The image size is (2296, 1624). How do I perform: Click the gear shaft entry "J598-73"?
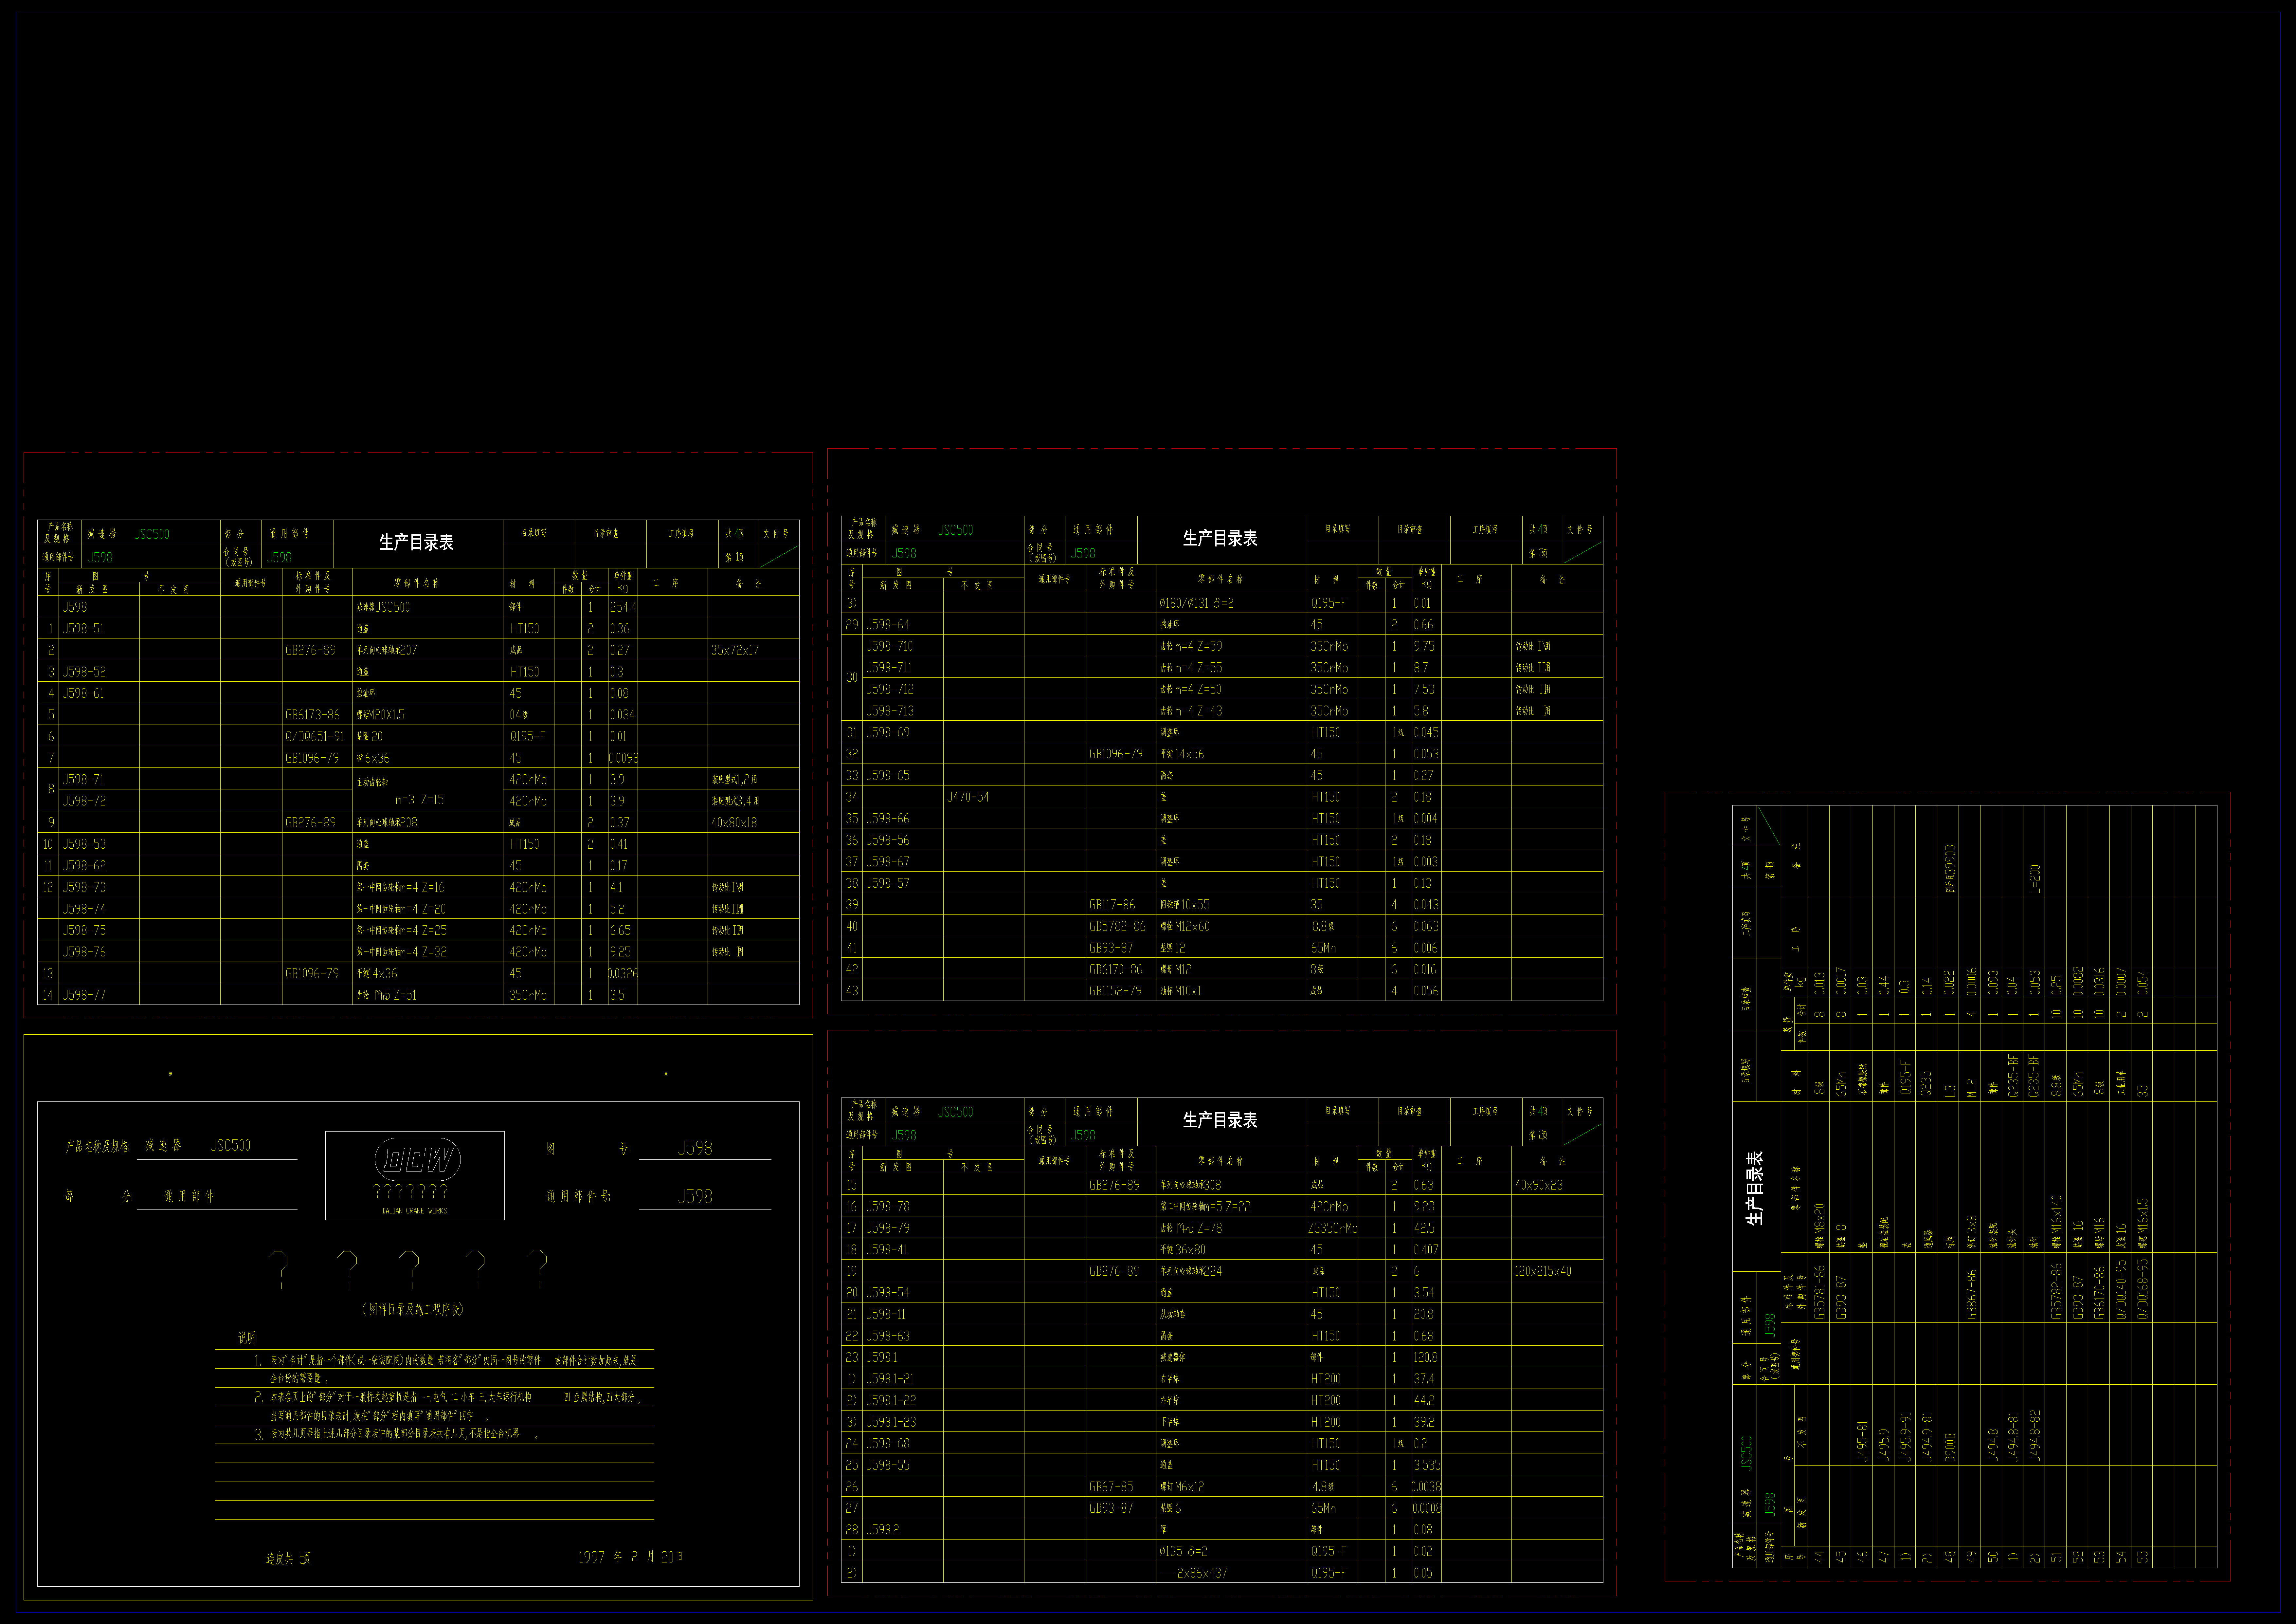pos(84,888)
